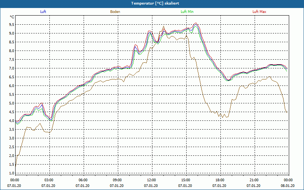Click the 3,5 y-axis value
Image resolution: width=304 pixels, height=190 pixels.
(12, 129)
